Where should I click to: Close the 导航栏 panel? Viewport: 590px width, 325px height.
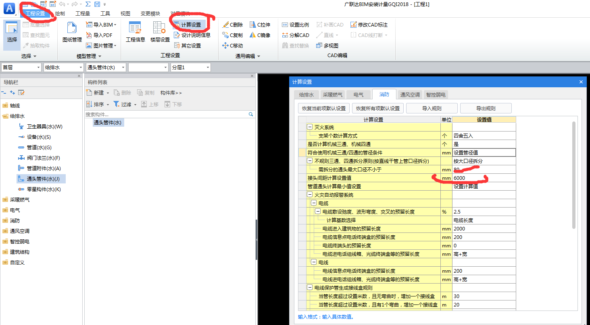coord(79,76)
